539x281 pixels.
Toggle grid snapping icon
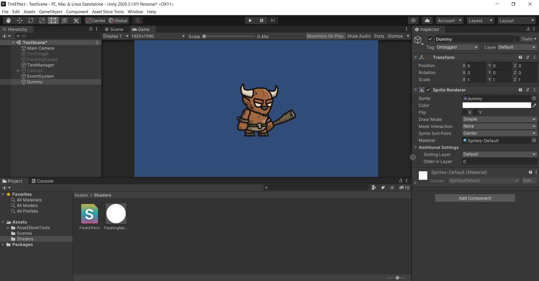138,20
